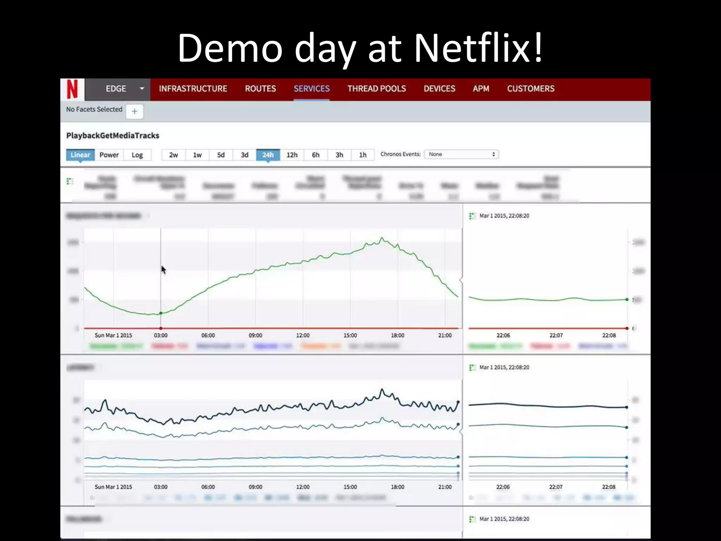Click collapse notch between requests chart panels
Screen dimensions: 721x541
[461, 280]
